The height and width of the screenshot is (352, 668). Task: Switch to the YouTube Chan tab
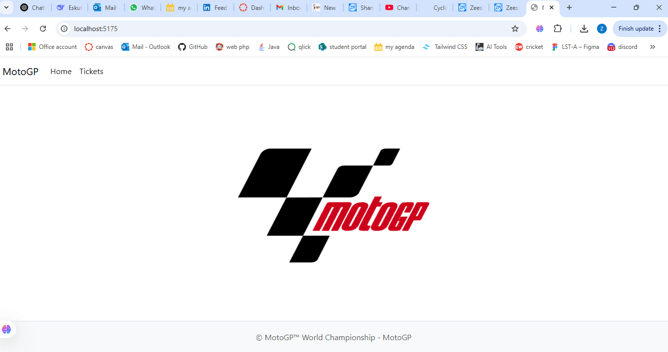(x=398, y=7)
